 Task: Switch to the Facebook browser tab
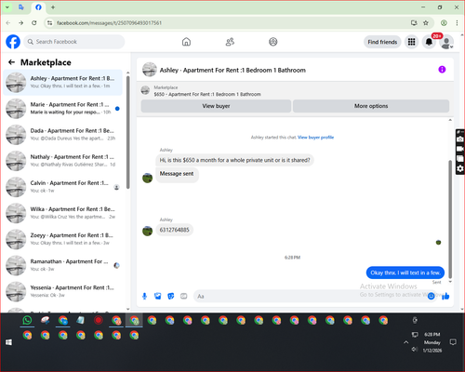38,7
